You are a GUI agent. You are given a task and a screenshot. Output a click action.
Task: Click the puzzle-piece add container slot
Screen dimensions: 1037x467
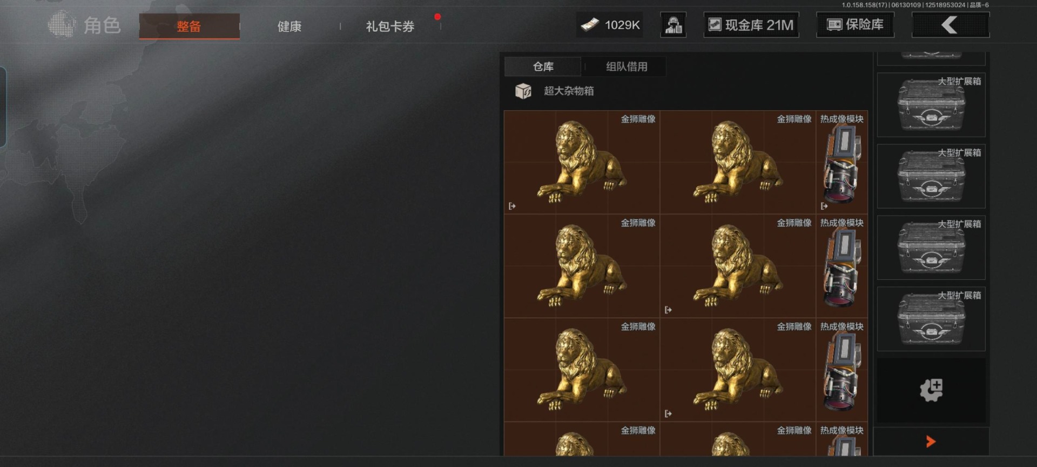pyautogui.click(x=931, y=390)
